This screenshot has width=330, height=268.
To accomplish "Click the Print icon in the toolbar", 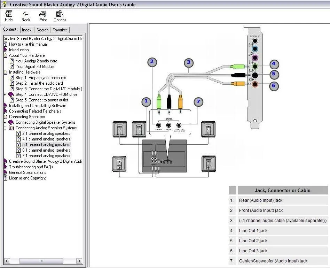I will coord(42,16).
